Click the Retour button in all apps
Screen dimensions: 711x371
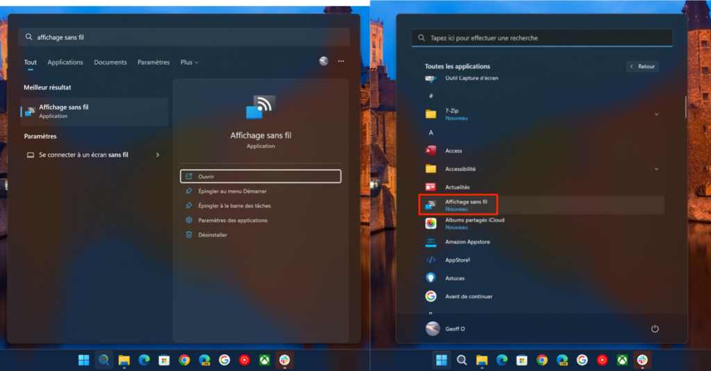(642, 67)
